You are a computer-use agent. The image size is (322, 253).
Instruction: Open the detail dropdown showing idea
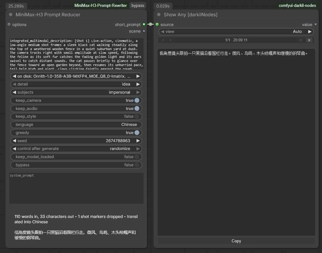76,84
